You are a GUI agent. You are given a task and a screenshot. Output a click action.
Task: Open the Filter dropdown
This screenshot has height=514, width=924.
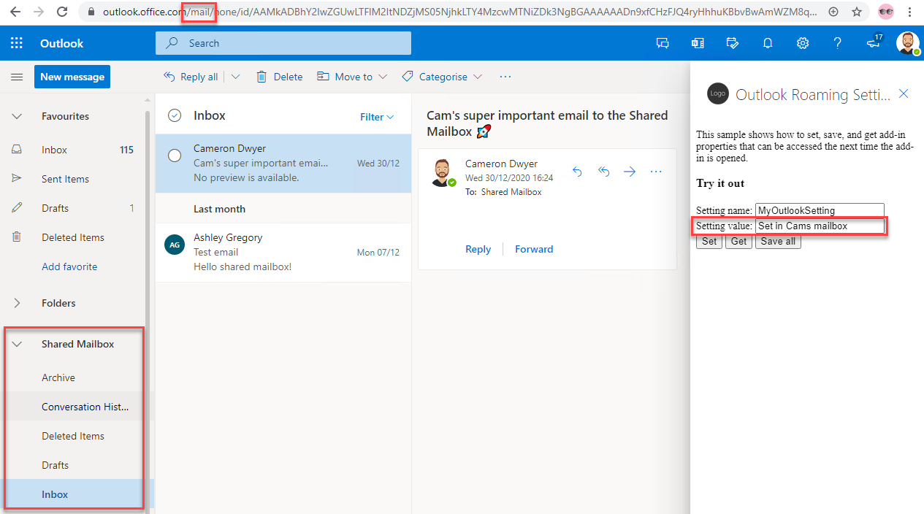pos(377,117)
